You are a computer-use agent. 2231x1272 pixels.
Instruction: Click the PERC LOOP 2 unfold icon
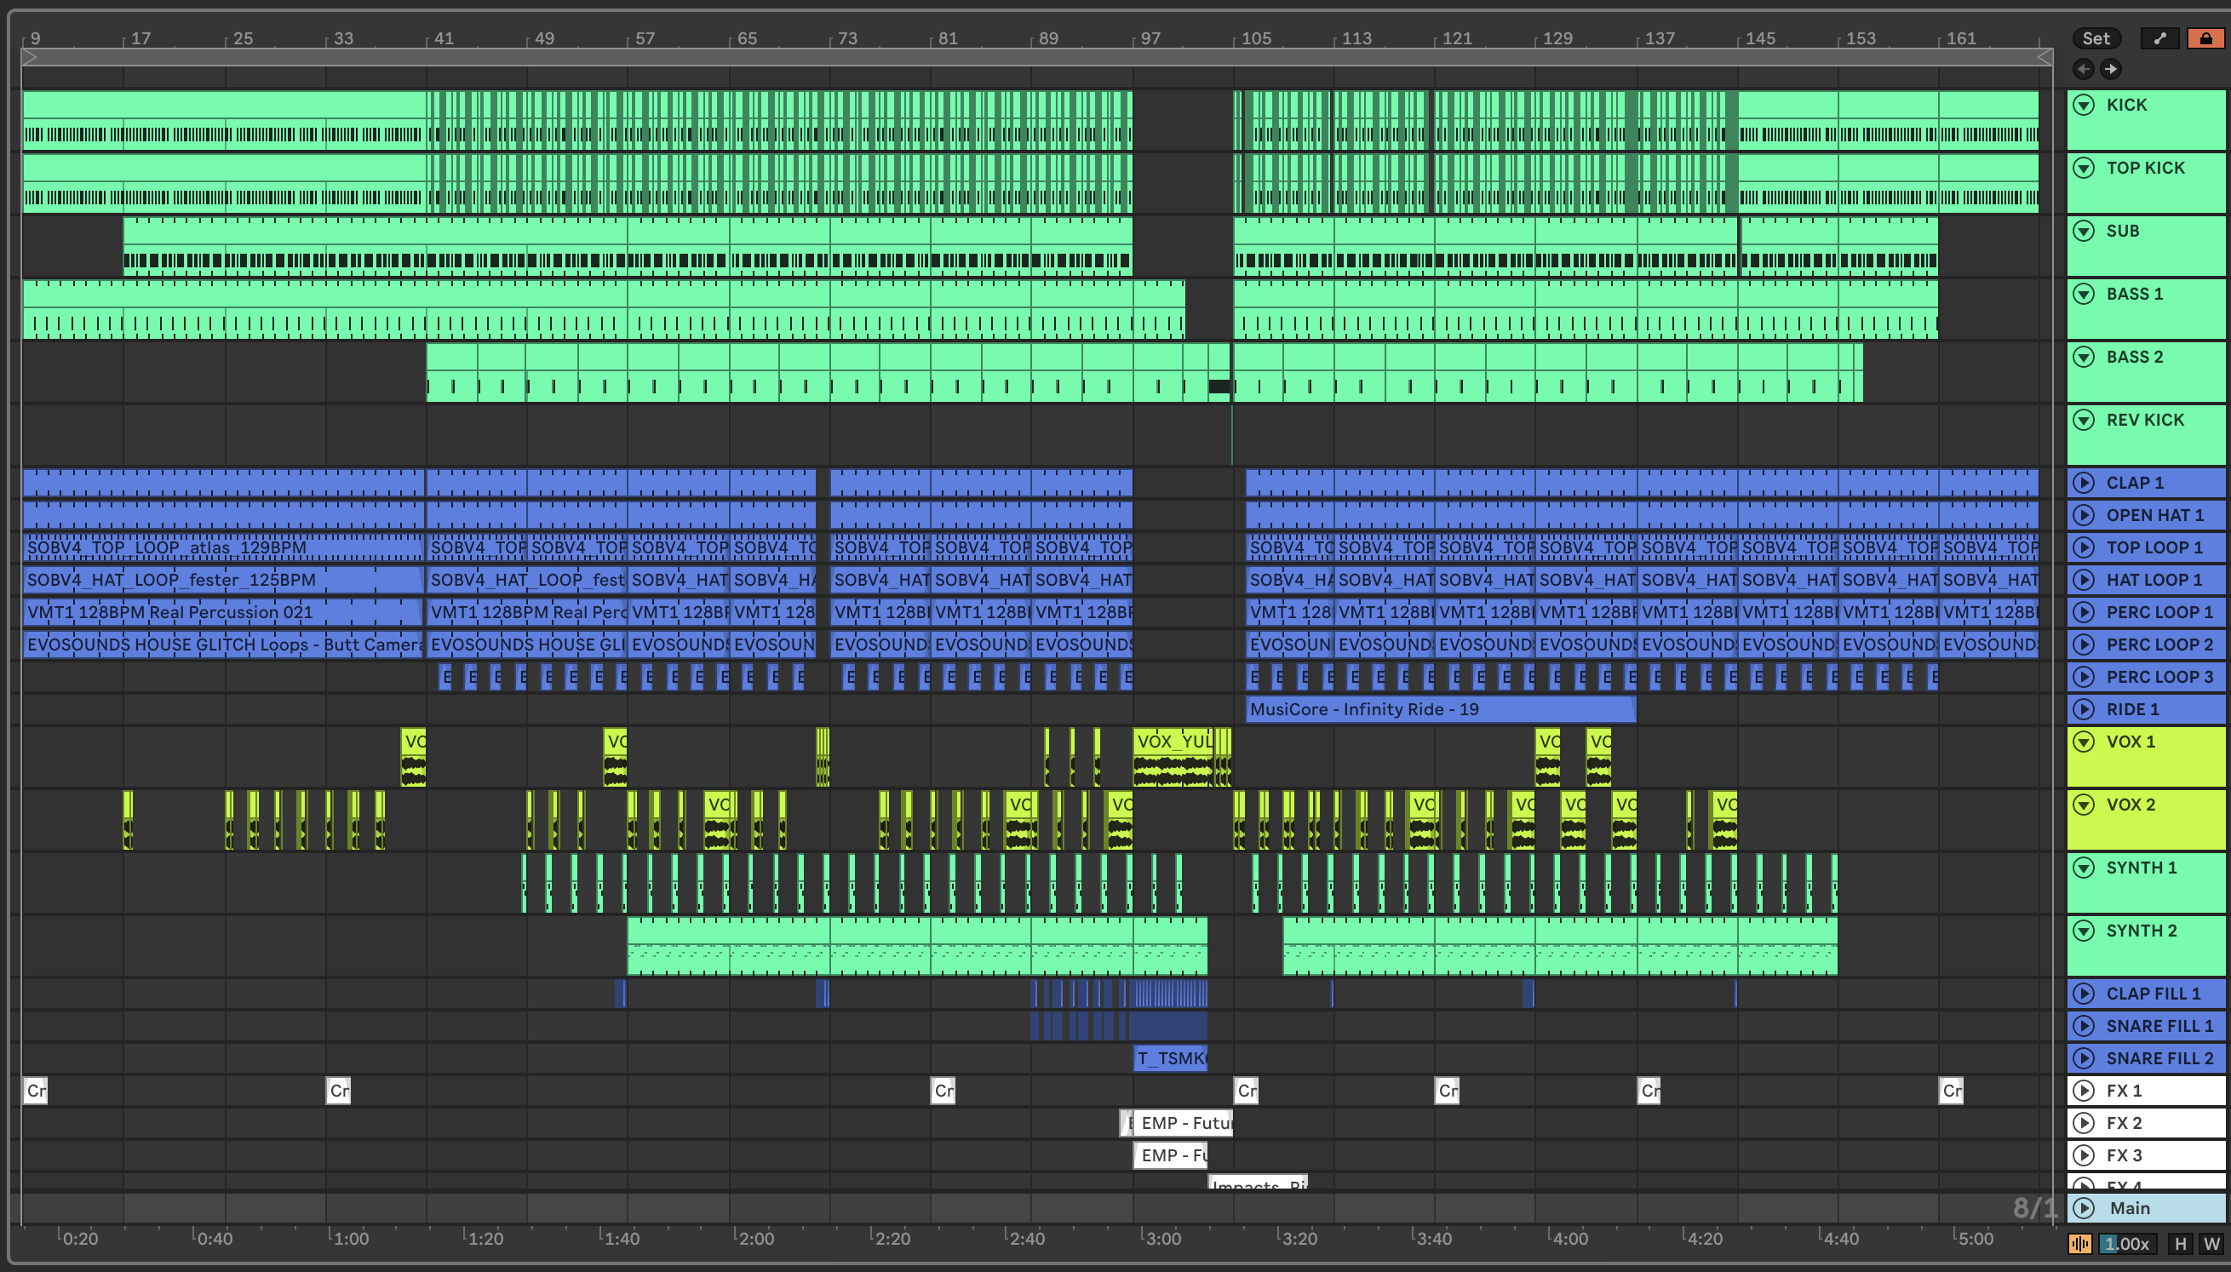pos(2085,645)
